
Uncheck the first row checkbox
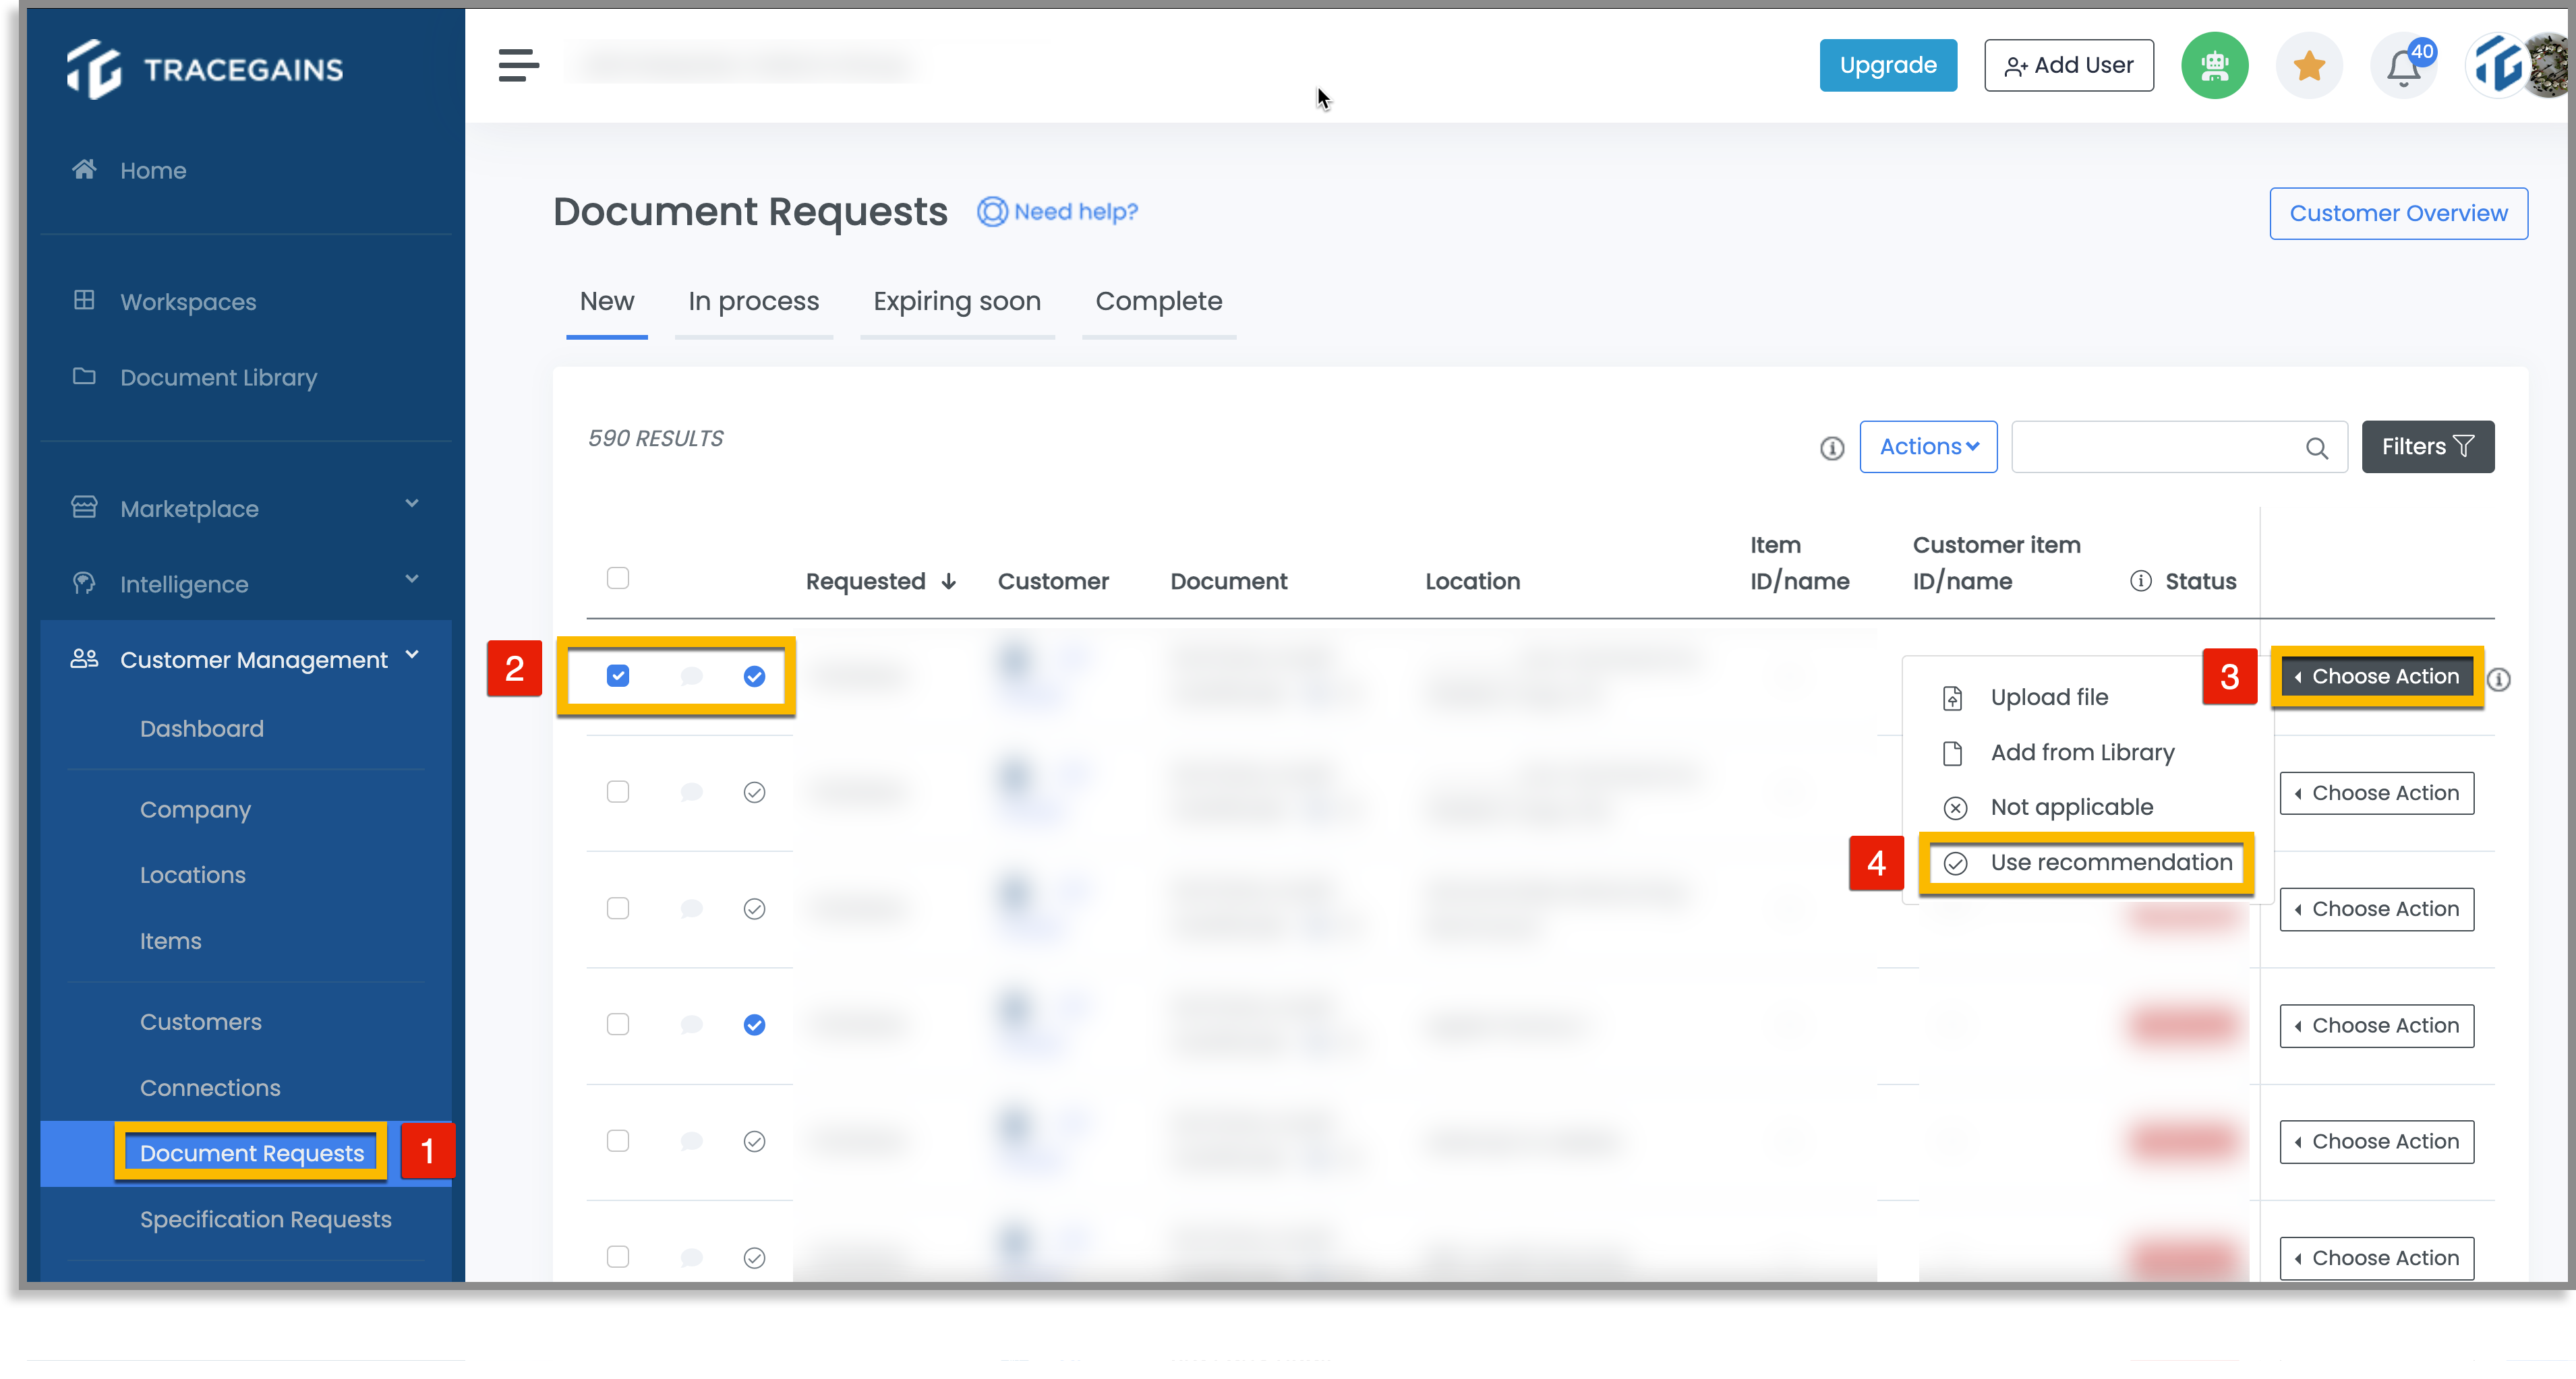(x=617, y=675)
